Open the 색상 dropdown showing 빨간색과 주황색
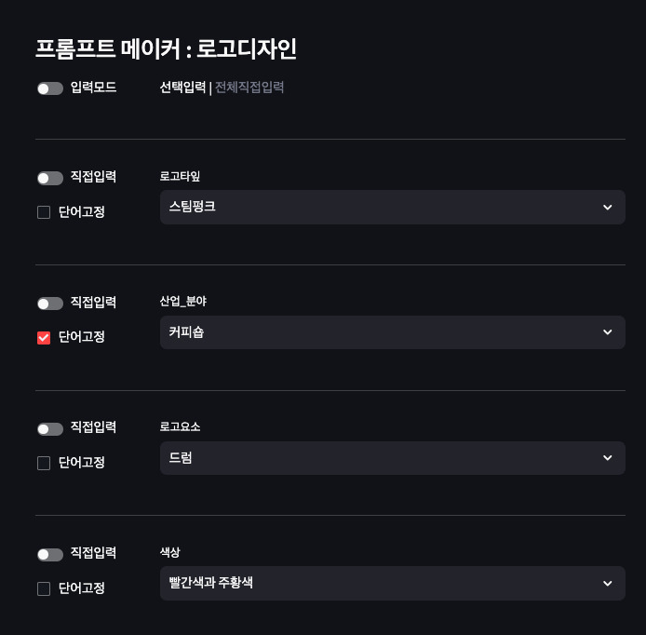Screen dimensions: 646x635 click(382, 584)
